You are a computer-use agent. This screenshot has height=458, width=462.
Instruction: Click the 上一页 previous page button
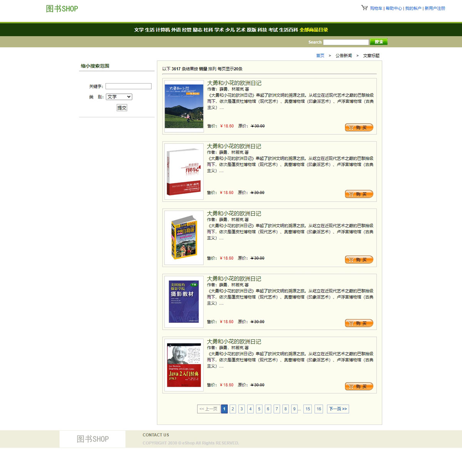point(208,409)
